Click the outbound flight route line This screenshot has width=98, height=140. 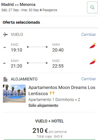37,47
